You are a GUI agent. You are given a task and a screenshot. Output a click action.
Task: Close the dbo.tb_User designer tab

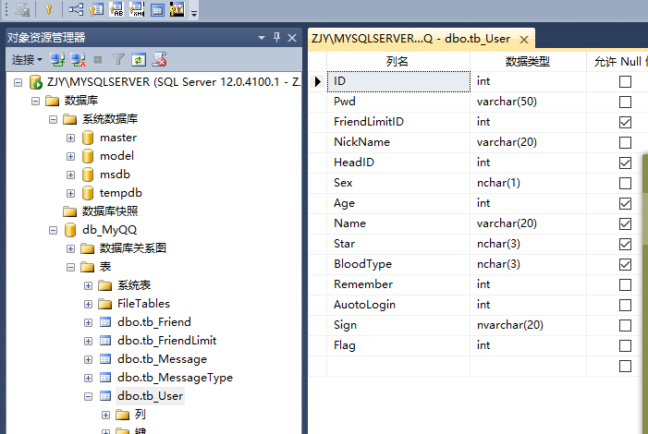tap(524, 40)
